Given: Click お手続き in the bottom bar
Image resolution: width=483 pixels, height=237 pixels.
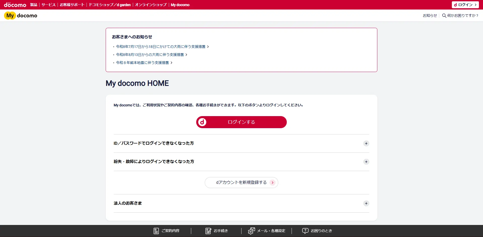Looking at the screenshot, I should [217, 231].
